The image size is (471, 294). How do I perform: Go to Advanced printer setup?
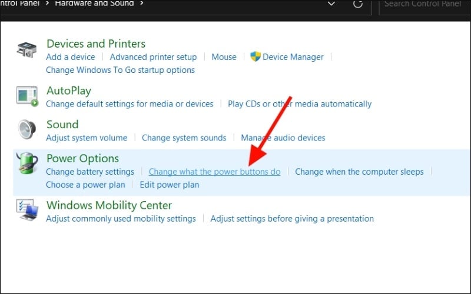point(153,57)
